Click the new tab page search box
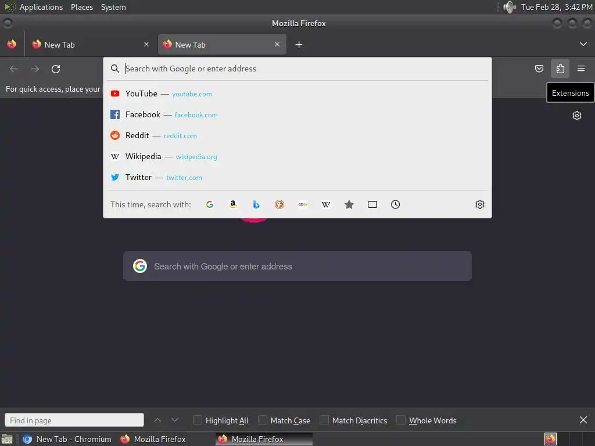This screenshot has height=446, width=595. 297,266
